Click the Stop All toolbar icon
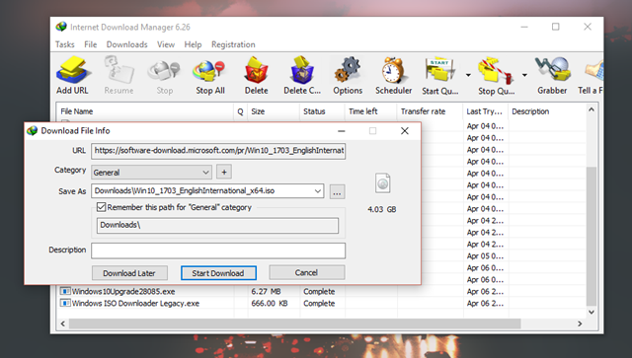The height and width of the screenshot is (358, 632). [208, 71]
